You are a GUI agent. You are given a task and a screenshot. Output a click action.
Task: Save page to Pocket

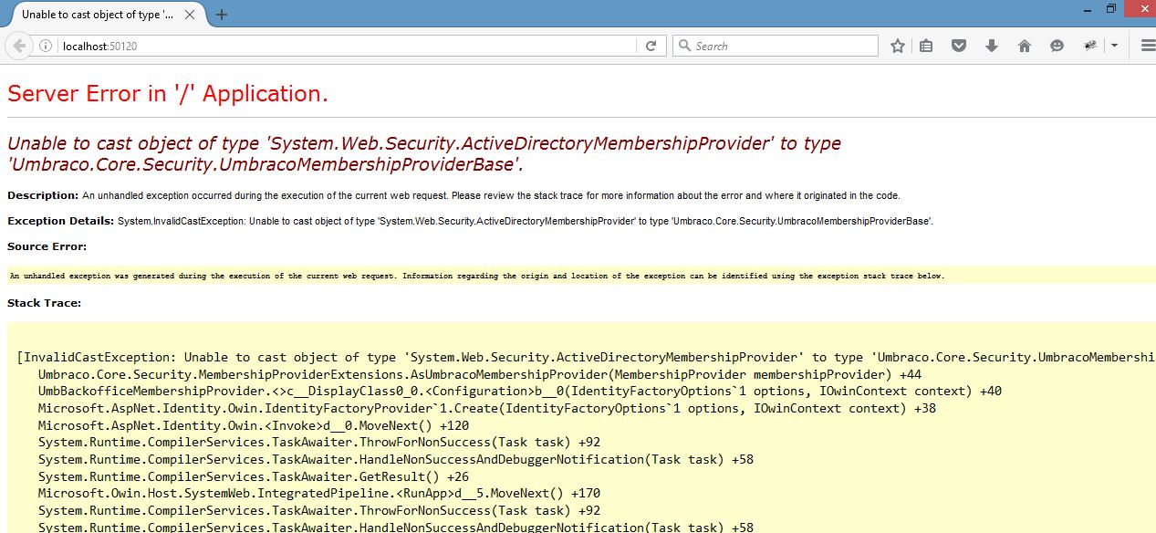(958, 46)
